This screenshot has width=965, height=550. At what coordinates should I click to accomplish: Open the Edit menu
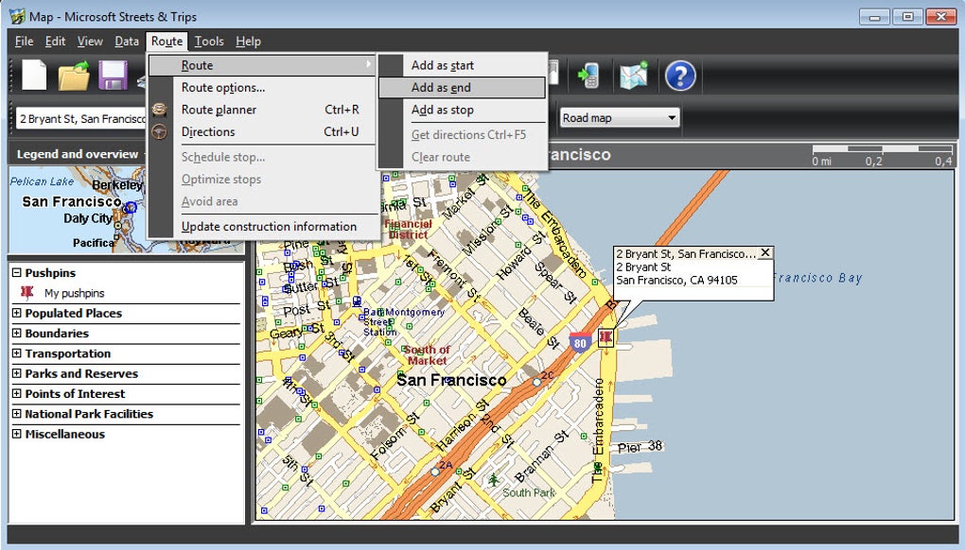55,42
